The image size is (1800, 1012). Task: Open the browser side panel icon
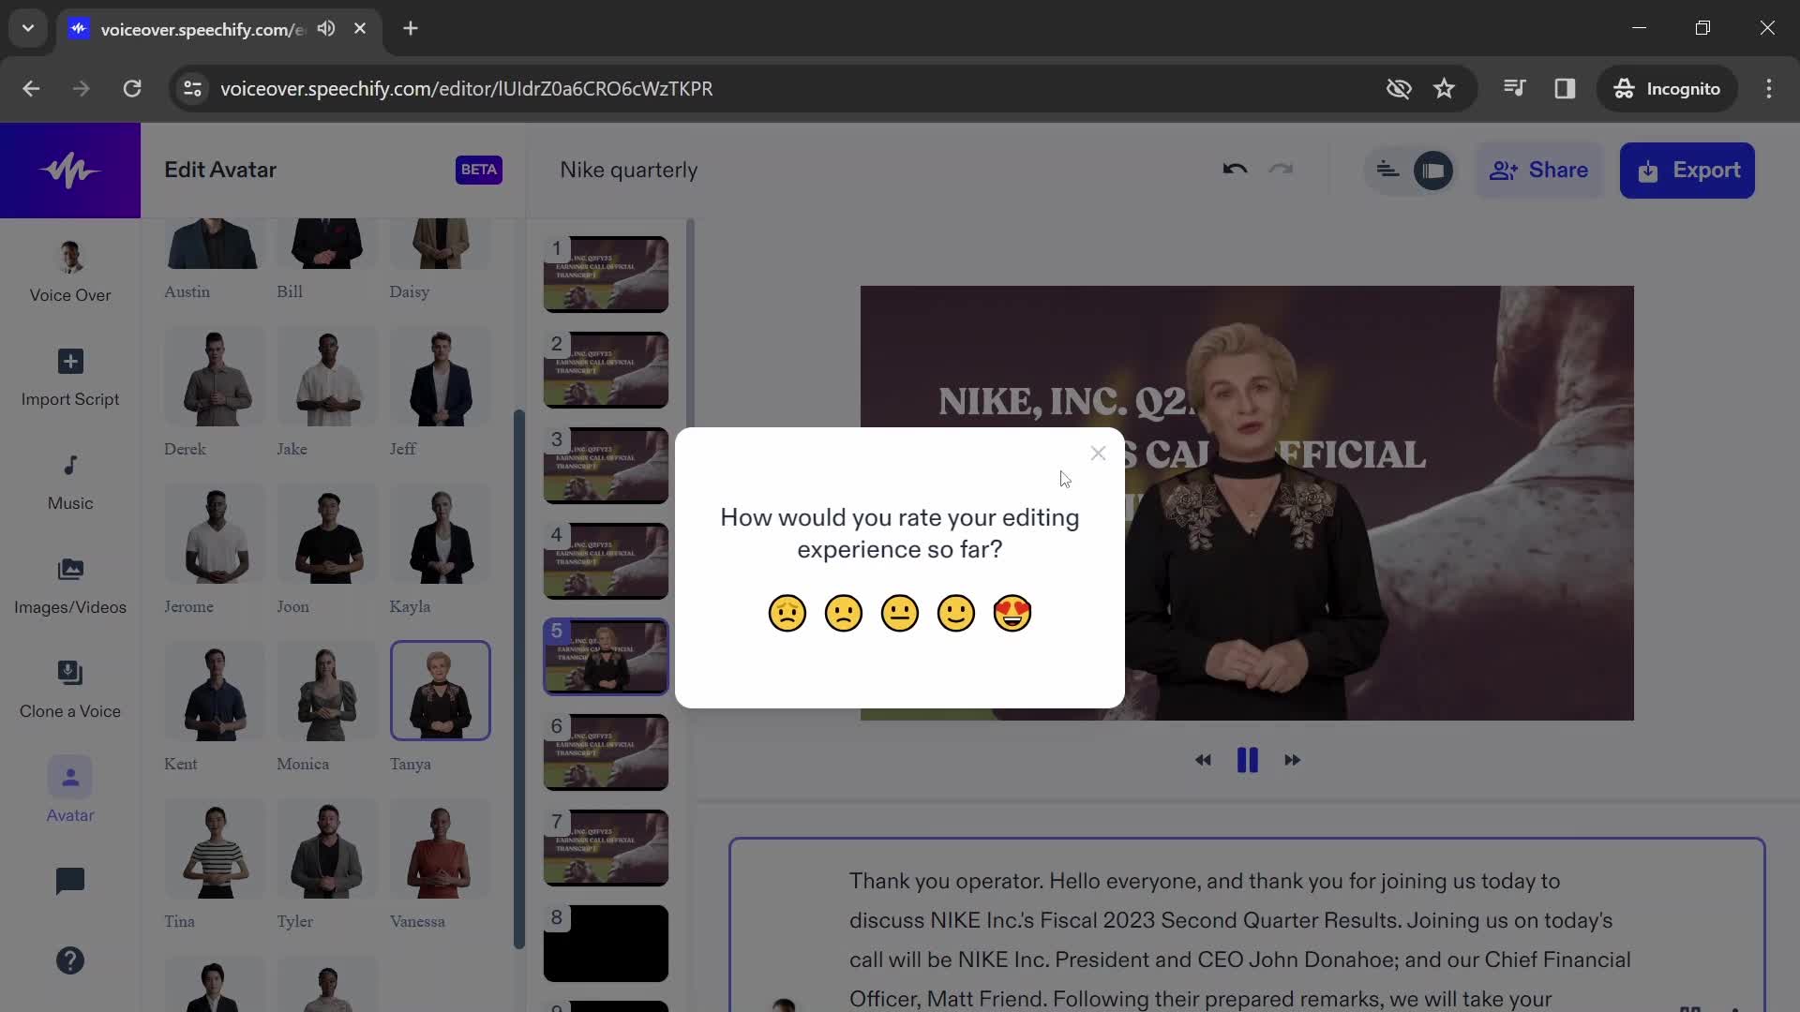(1565, 88)
